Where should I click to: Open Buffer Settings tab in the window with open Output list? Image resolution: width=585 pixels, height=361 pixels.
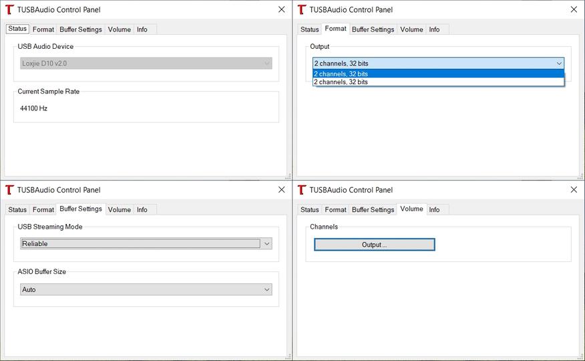373,29
